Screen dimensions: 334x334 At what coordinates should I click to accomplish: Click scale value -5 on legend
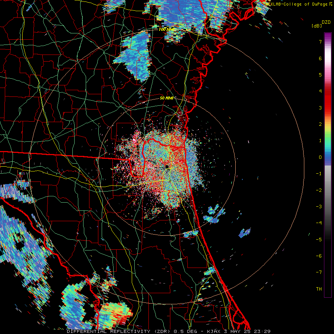click(x=319, y=239)
